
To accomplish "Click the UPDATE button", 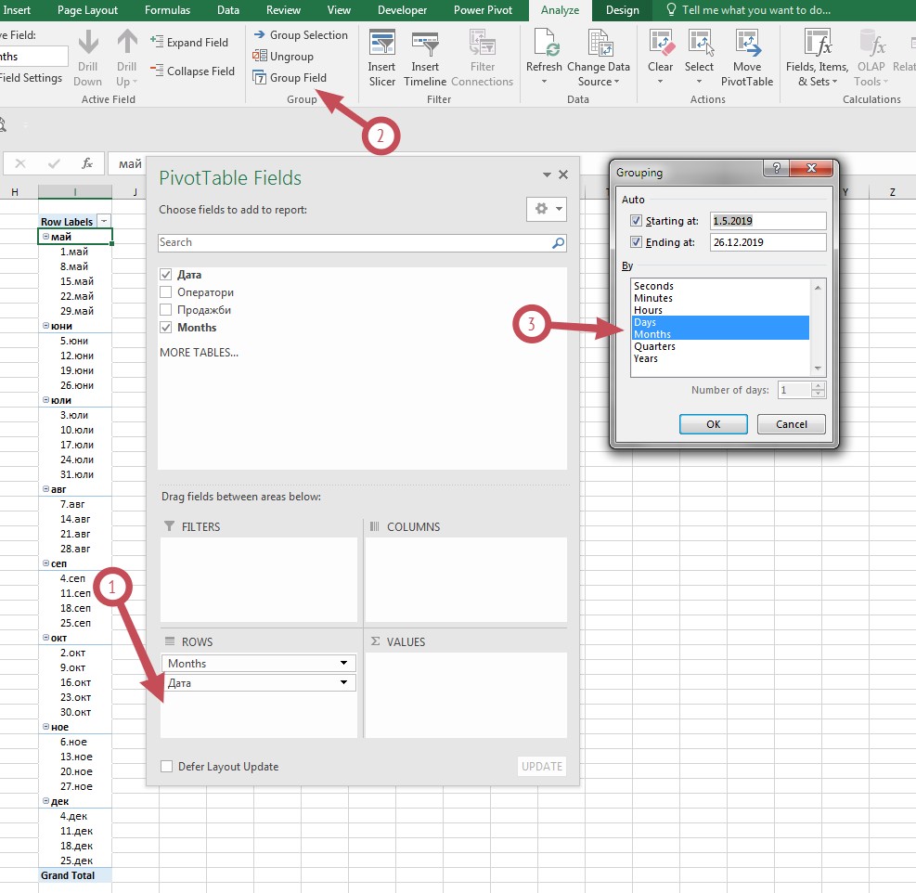I will (x=542, y=766).
